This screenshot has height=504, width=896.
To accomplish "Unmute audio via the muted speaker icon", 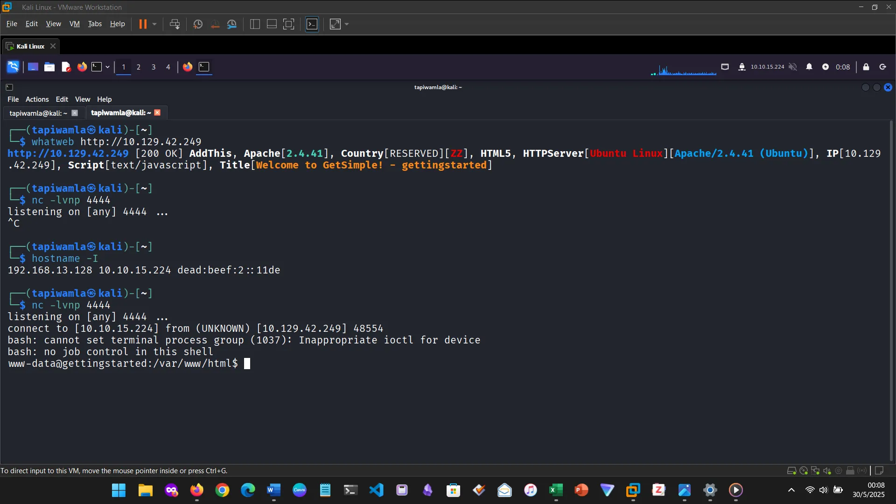I will coord(793,67).
